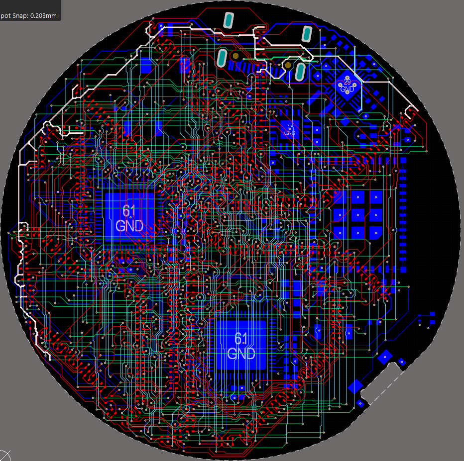Select the 61 GND pad nearest the bottom edge
This screenshot has height=461, width=464.
pos(241,346)
